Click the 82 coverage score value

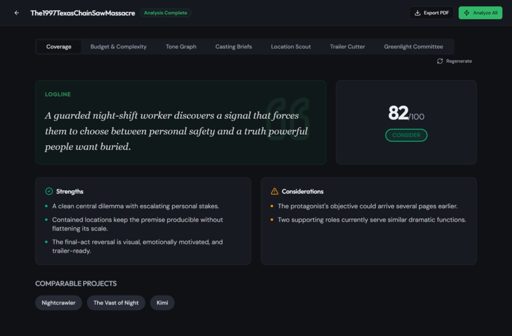click(398, 113)
